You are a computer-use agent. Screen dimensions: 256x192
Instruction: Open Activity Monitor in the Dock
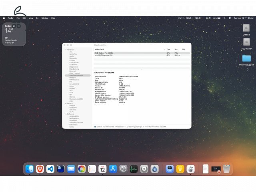coord(134,169)
